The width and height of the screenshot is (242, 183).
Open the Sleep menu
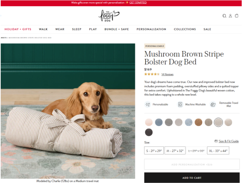click(x=77, y=29)
